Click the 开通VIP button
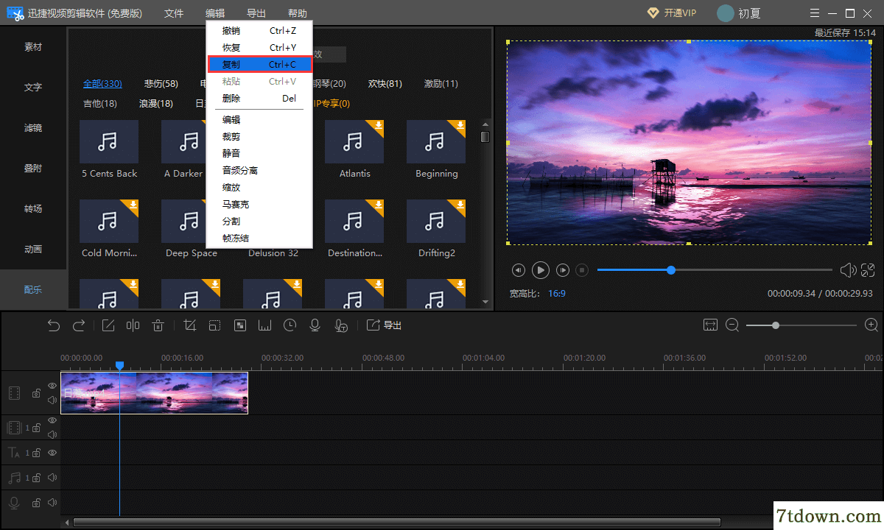 [x=672, y=13]
